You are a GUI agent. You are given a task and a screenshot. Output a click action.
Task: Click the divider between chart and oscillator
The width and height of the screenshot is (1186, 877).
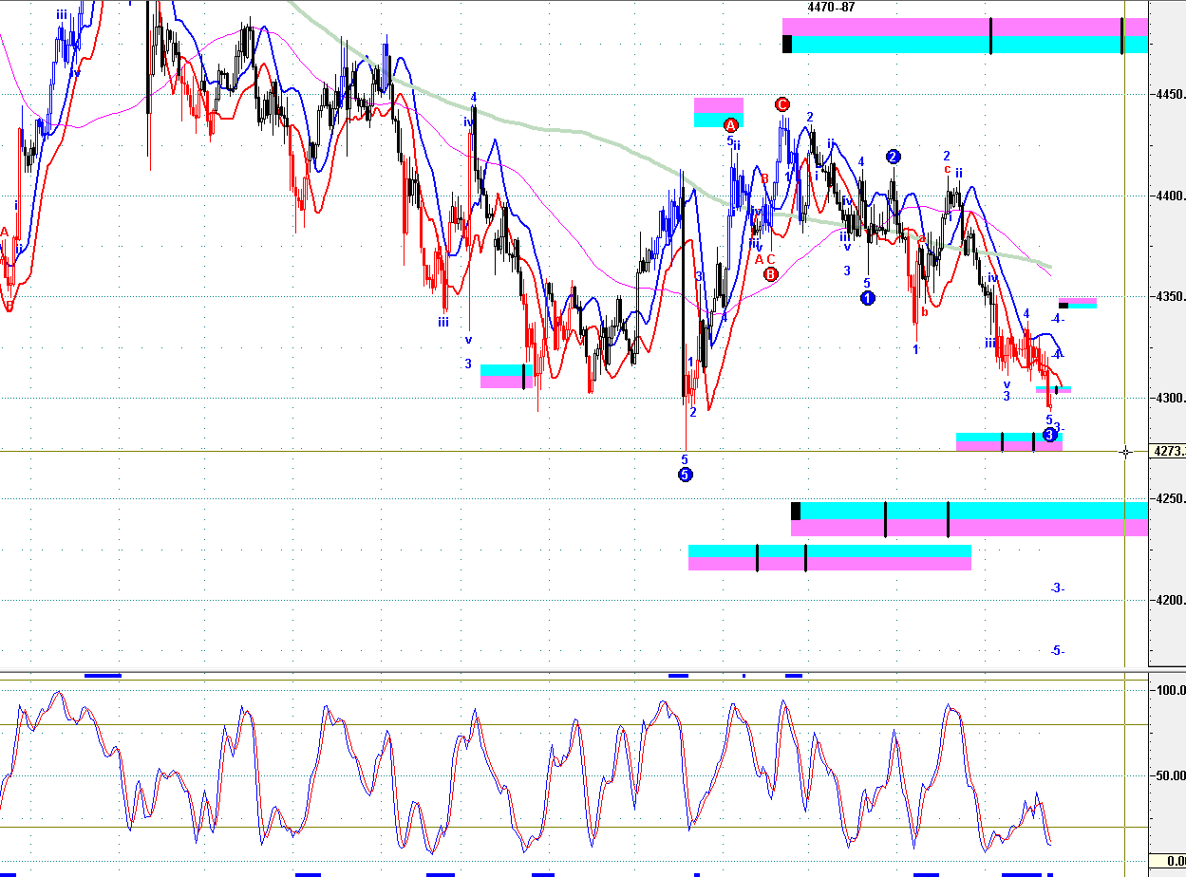(574, 672)
